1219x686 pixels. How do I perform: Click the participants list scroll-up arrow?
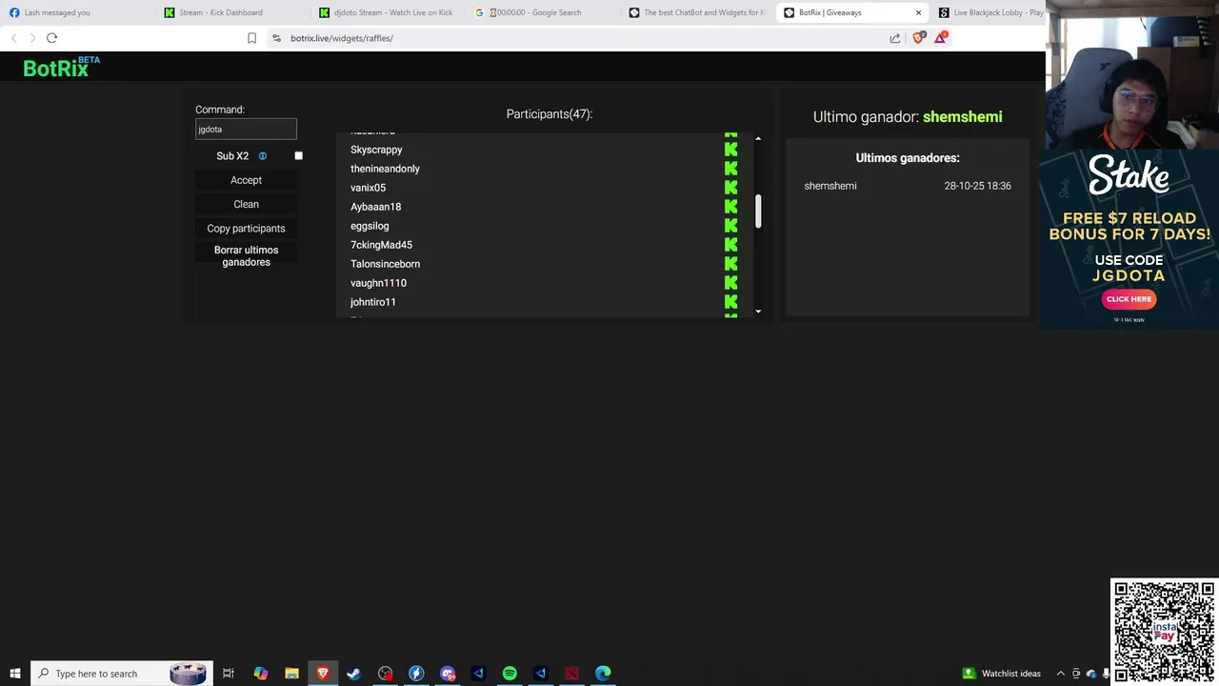coord(758,139)
